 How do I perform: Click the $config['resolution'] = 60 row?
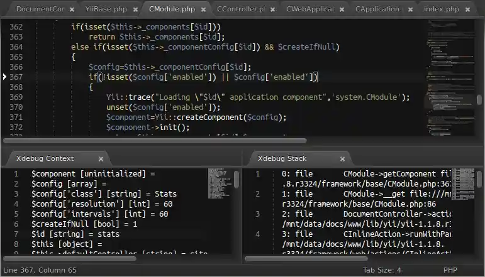click(x=102, y=204)
